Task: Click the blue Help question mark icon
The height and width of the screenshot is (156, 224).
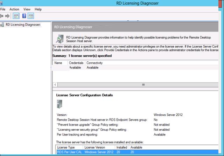Action: tap(24, 16)
